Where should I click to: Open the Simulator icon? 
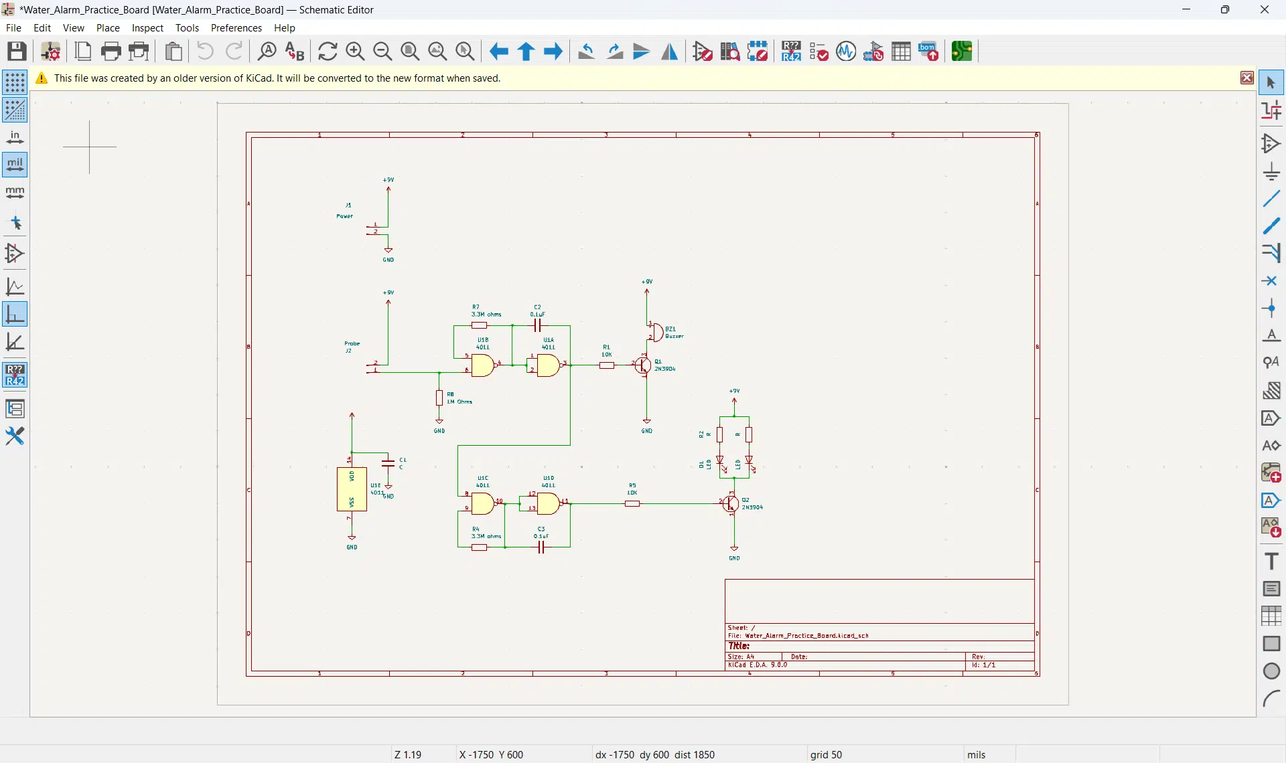[847, 52]
